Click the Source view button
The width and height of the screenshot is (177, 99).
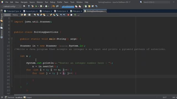pyautogui.click(x=7, y=15)
